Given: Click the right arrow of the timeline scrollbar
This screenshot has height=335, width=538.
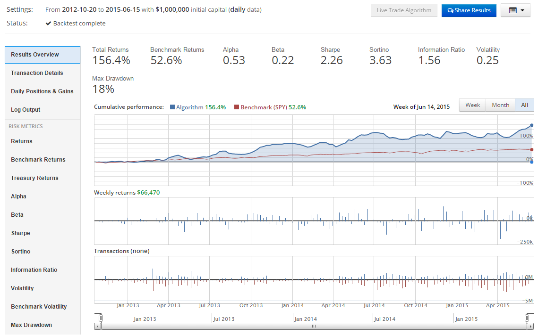Looking at the screenshot, I should pos(530,326).
